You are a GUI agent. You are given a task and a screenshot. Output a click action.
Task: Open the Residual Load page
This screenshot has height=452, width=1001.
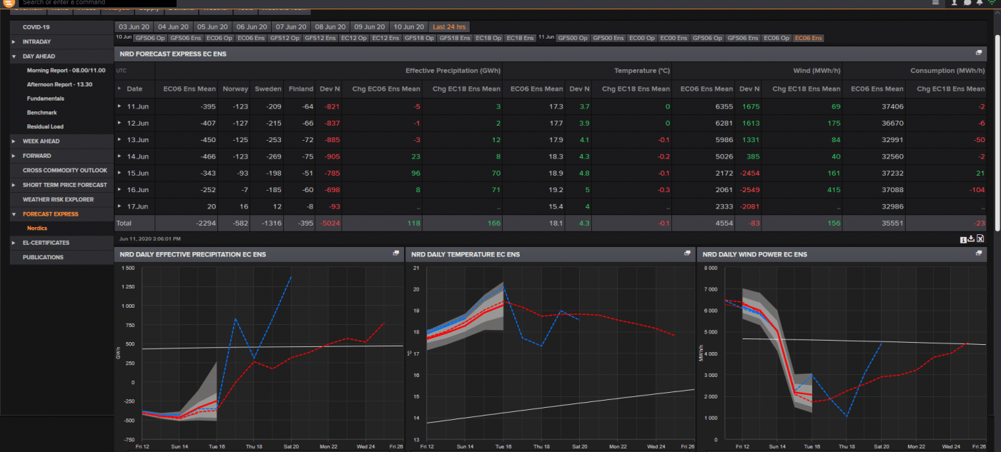[46, 126]
